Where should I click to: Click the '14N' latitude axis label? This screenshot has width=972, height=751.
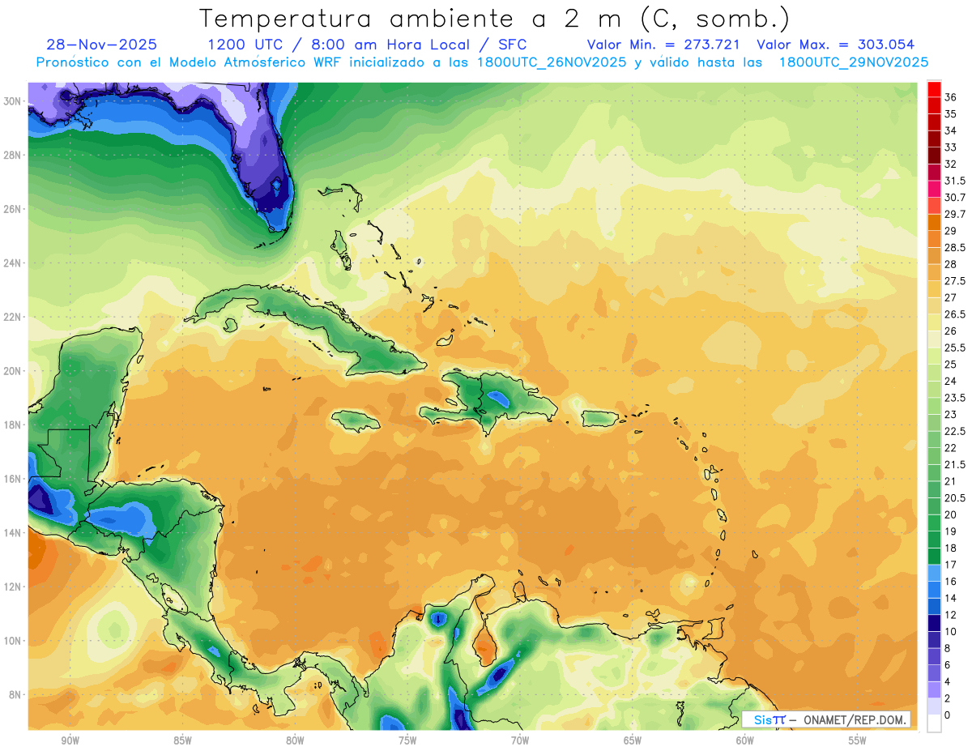(x=12, y=532)
